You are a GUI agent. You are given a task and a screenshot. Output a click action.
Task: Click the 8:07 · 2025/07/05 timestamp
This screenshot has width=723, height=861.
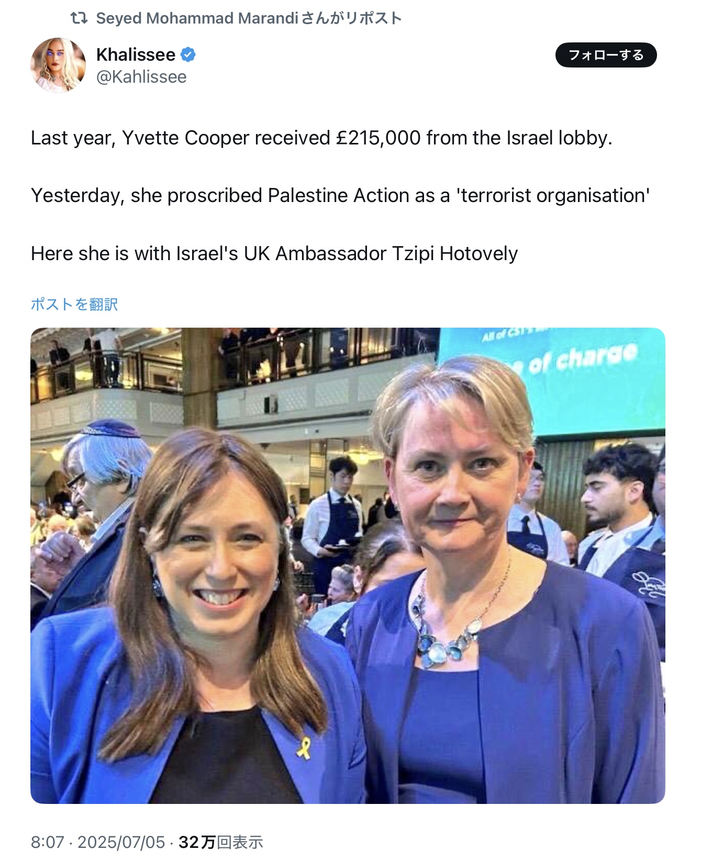tap(98, 842)
